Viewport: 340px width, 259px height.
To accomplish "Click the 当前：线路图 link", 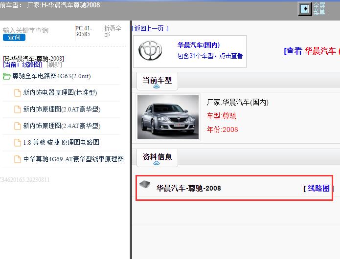I will 23,65.
